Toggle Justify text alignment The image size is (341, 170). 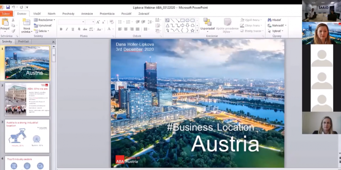click(x=138, y=29)
